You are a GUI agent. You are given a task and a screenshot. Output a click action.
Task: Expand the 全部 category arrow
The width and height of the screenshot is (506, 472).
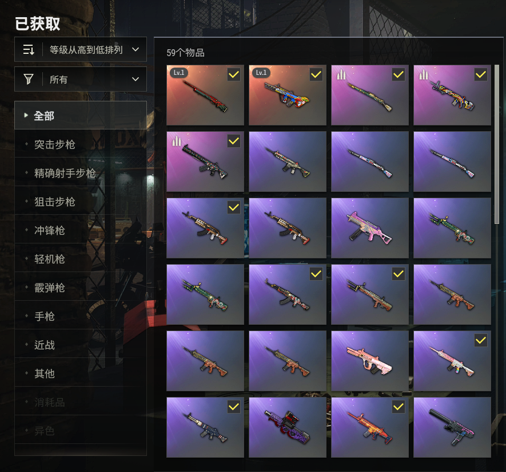(26, 115)
